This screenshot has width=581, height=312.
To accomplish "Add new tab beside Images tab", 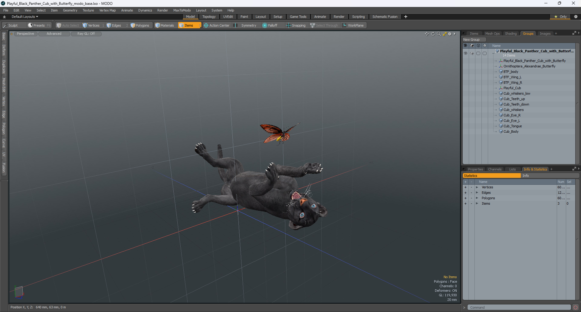I will 556,34.
